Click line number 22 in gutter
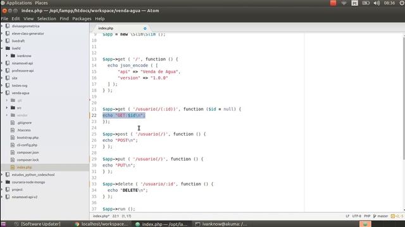 pyautogui.click(x=94, y=115)
